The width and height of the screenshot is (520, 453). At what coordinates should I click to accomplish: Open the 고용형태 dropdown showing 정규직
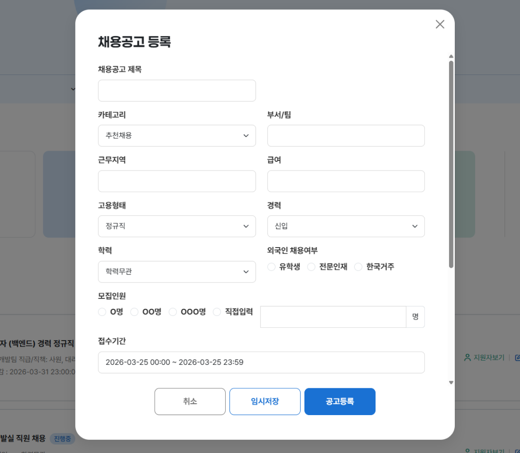(x=177, y=226)
